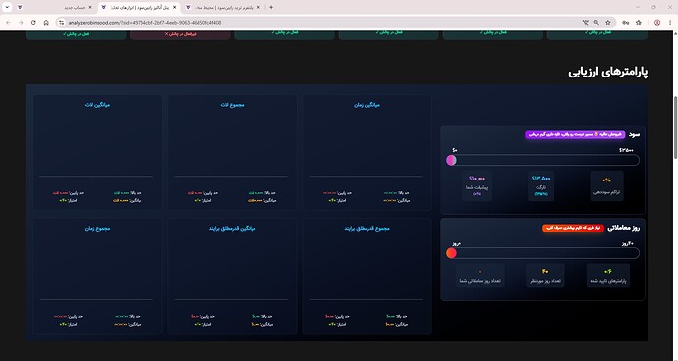Viewport: 678px width, 361px height.
Task: Open the extensions star icon in toolbar
Action: (639, 22)
